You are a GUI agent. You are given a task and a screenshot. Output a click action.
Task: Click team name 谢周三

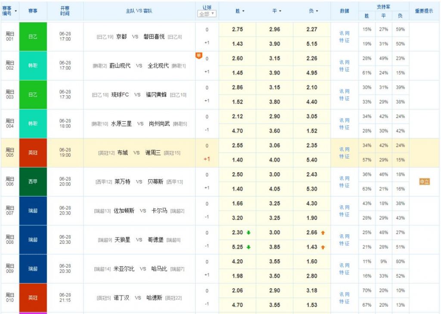tap(153, 153)
